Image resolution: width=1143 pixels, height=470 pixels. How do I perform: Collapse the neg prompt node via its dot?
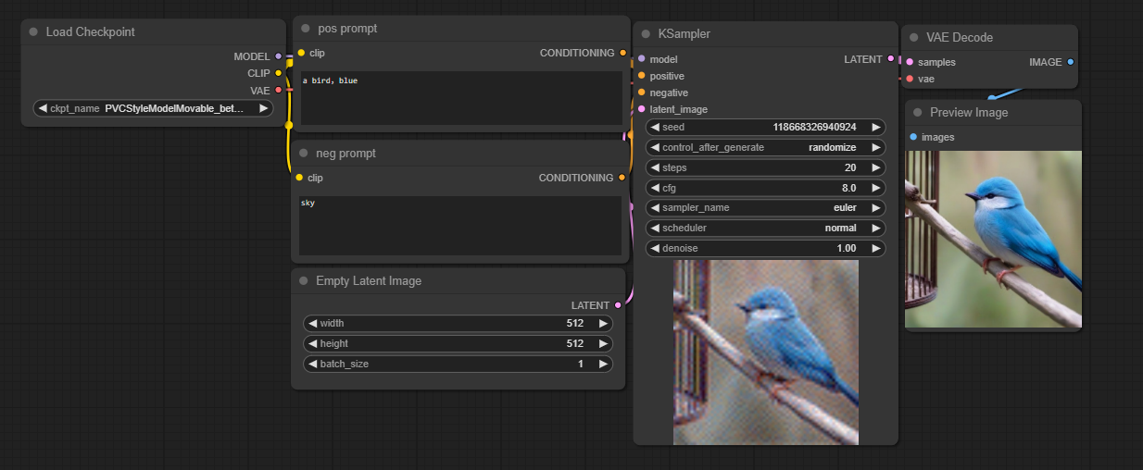click(x=305, y=153)
